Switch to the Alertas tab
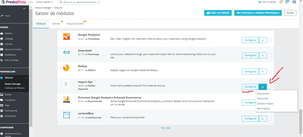Viewport: 303px width, 137px height. tap(56, 24)
